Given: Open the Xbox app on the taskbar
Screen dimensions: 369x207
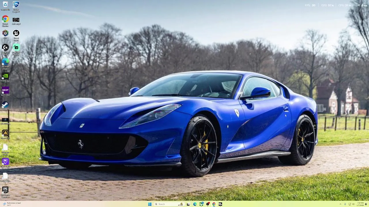Looking at the screenshot, I should click(202, 204).
